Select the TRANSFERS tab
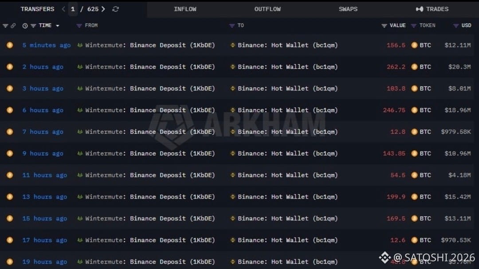Screen dimensions: 479x269 [37, 9]
